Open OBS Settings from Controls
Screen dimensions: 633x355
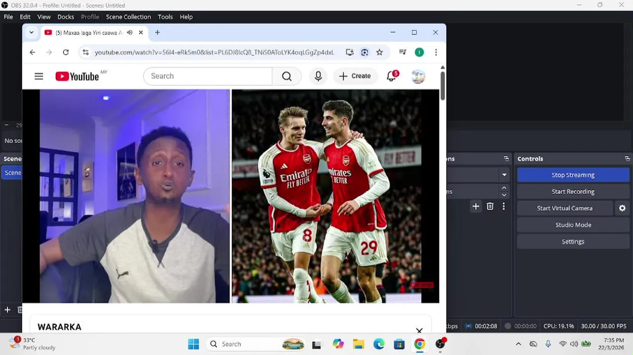click(573, 242)
